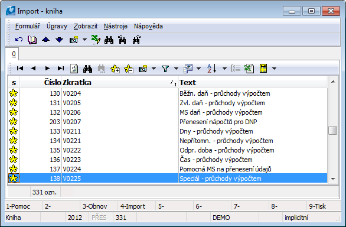Click the blue down arrow icon
Image resolution: width=346 pixels, height=227 pixels.
pyautogui.click(x=60, y=40)
